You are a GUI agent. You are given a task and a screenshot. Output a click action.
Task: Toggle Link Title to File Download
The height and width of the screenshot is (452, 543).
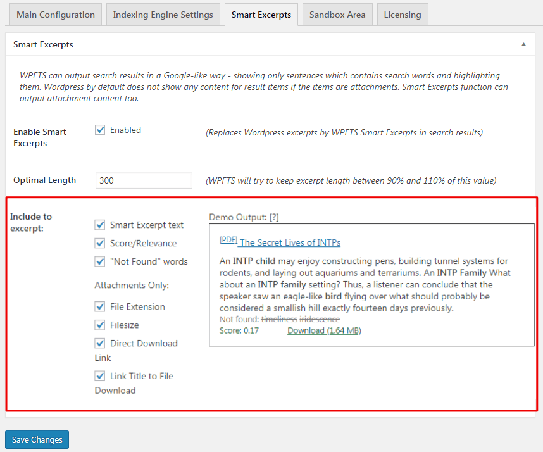pos(100,376)
